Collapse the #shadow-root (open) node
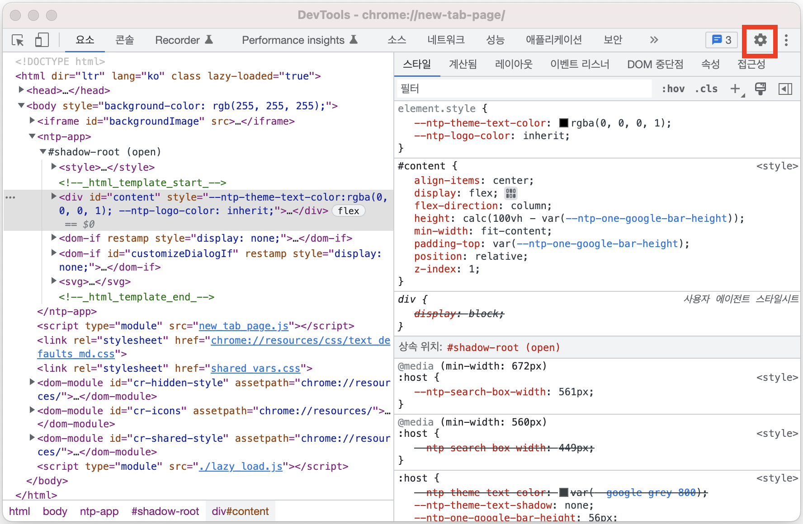The width and height of the screenshot is (803, 524). (43, 151)
